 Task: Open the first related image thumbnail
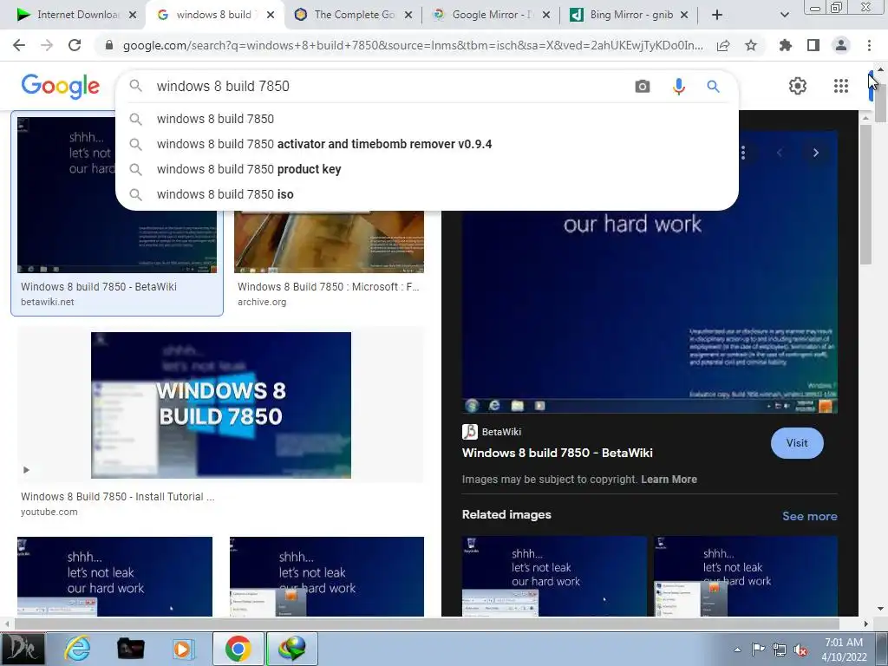(x=554, y=576)
